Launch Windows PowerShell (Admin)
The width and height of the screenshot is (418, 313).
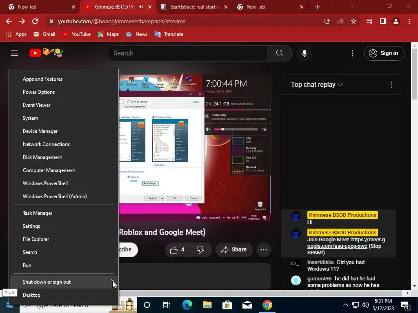coord(64,196)
